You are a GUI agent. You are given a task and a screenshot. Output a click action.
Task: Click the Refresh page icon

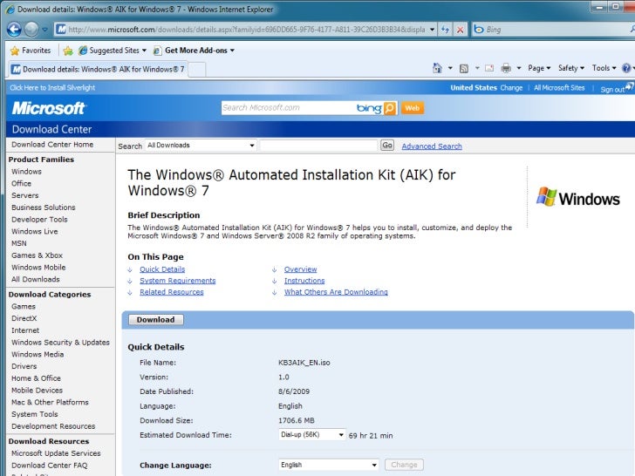pyautogui.click(x=445, y=30)
